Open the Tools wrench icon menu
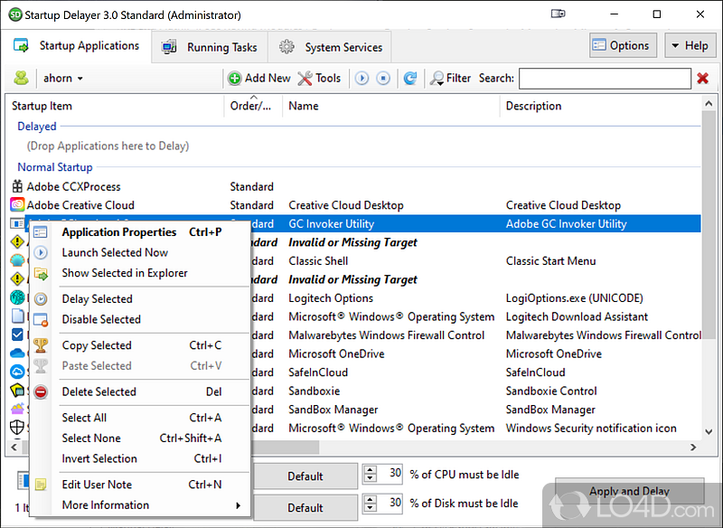 pyautogui.click(x=305, y=79)
